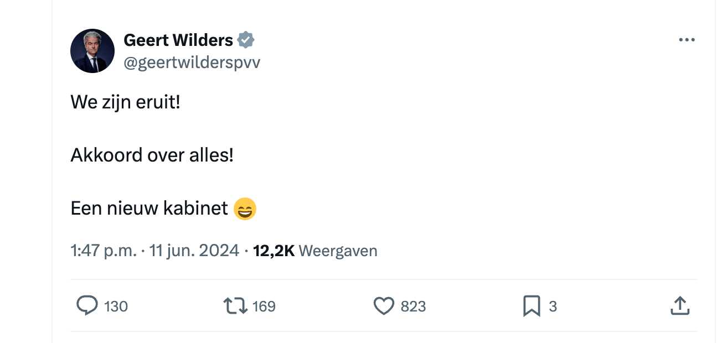Bookmark this tweet using the bookmark icon
The height and width of the screenshot is (343, 722).
click(x=532, y=306)
